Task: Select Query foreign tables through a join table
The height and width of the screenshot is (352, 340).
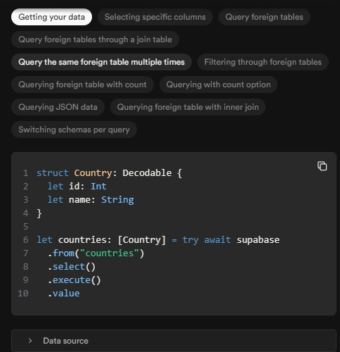Action: [95, 39]
